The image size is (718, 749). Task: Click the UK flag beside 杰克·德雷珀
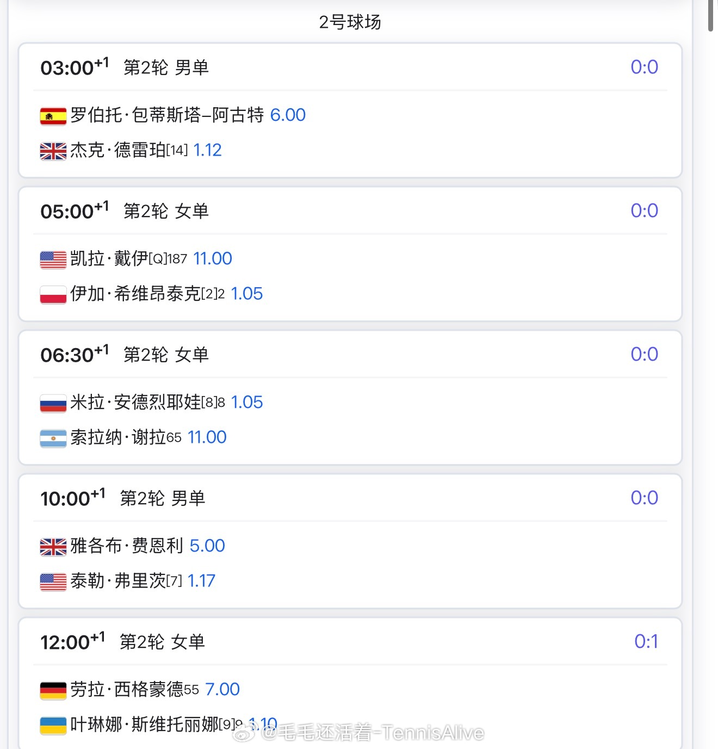(53, 151)
